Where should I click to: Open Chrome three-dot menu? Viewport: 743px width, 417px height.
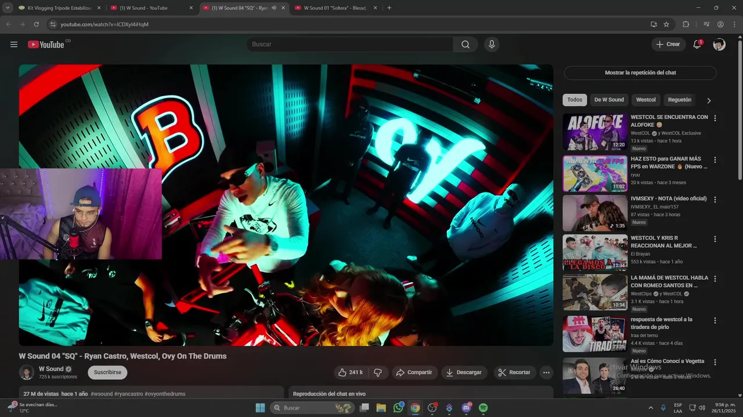[x=734, y=24]
